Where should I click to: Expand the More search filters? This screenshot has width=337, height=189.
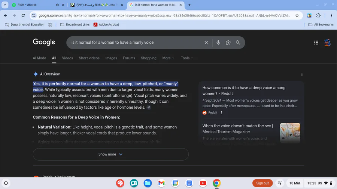click(x=168, y=58)
